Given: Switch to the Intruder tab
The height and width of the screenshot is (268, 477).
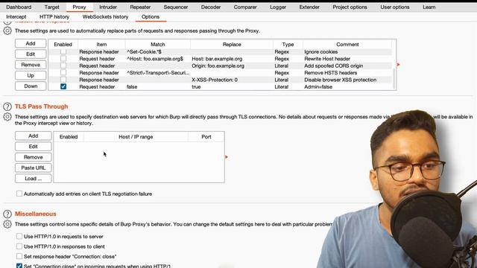Looking at the screenshot, I should [x=108, y=7].
